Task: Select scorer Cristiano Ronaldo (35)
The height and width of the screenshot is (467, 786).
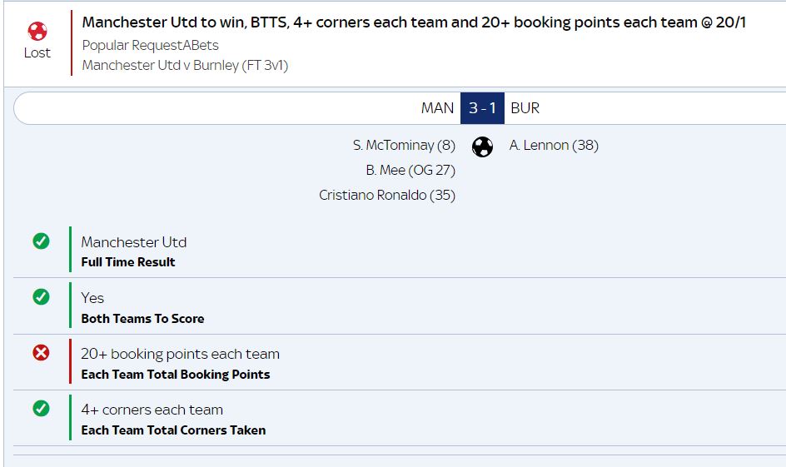Action: tap(387, 195)
